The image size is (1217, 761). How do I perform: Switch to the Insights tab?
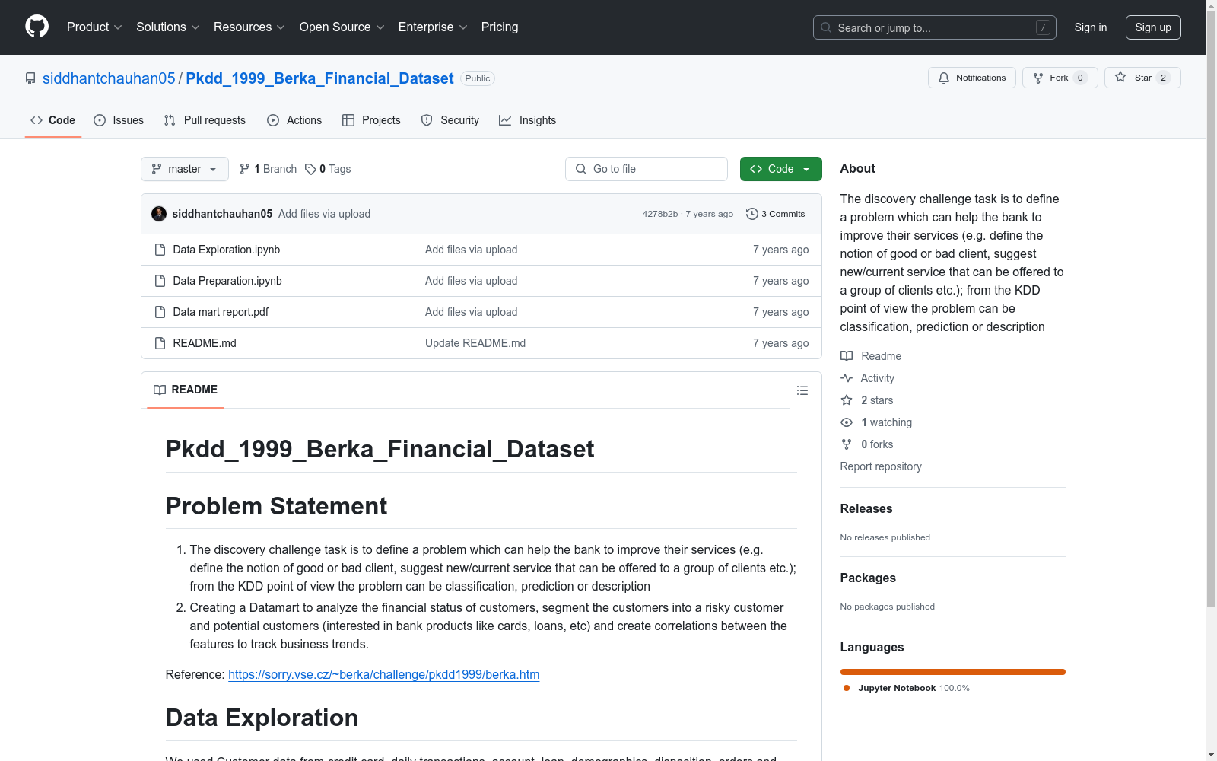[527, 120]
